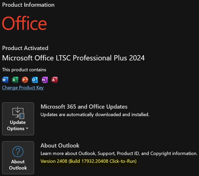Click the green Excel app icon
This screenshot has width=199, height=176.
(x=15, y=80)
